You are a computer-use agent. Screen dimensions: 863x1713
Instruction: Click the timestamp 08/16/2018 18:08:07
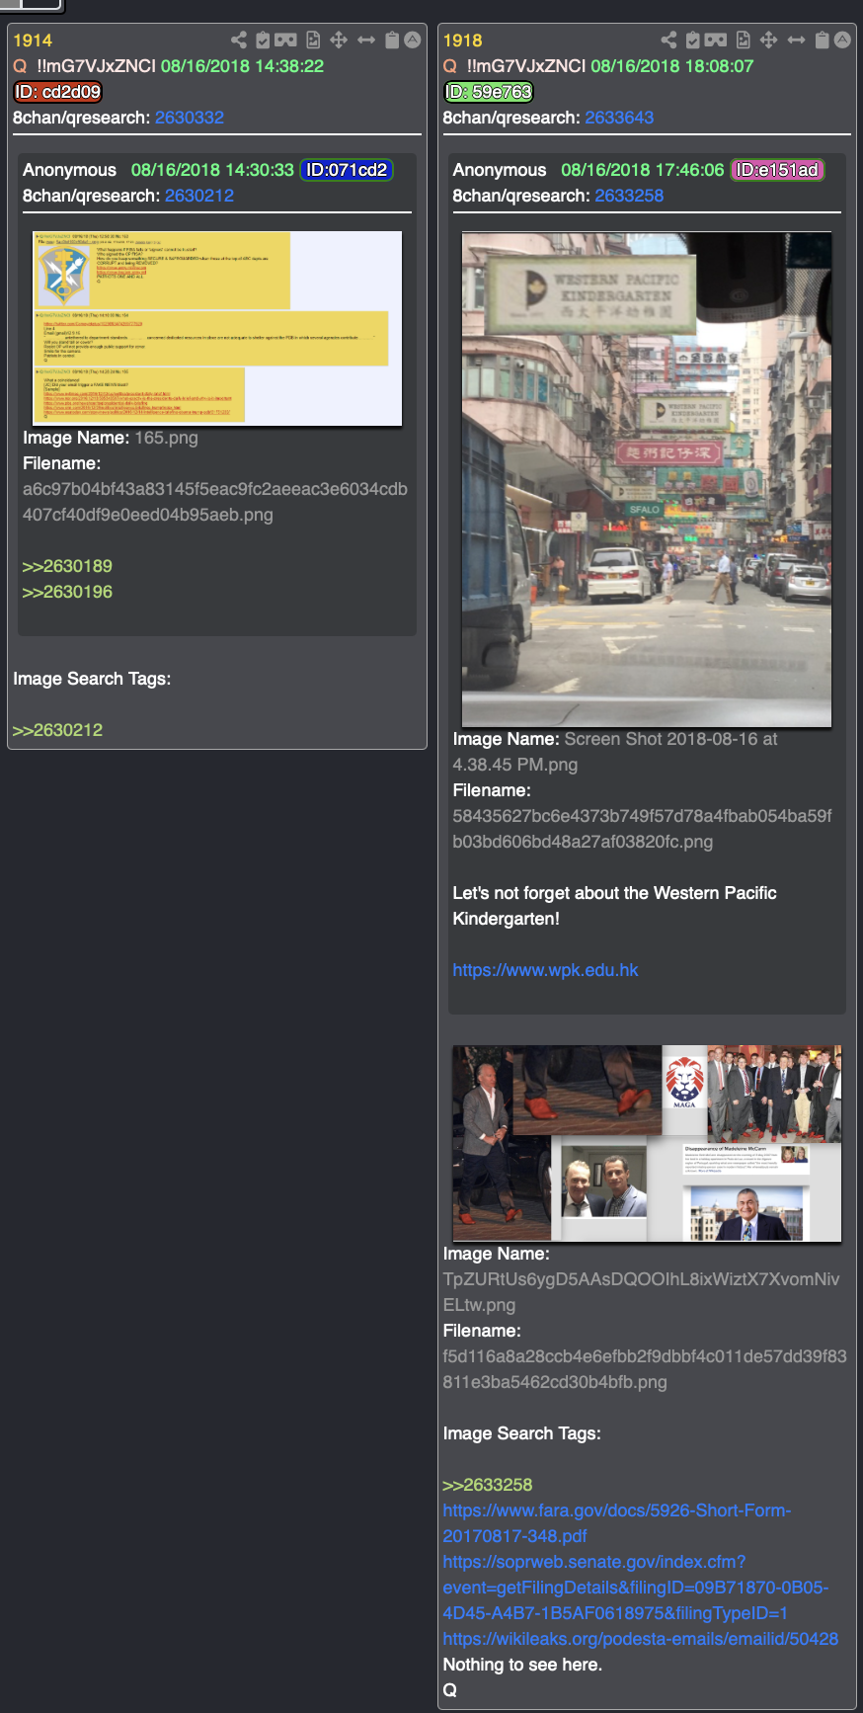coord(672,66)
